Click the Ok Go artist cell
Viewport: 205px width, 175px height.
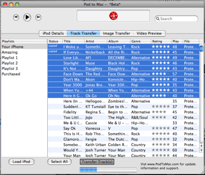91,96
